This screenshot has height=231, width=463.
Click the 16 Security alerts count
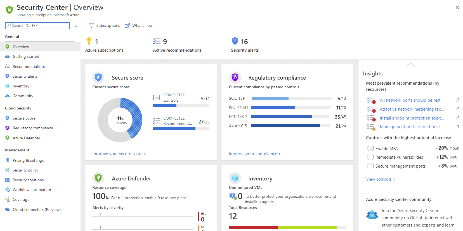pos(244,42)
